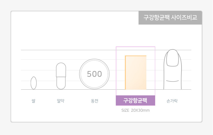The height and width of the screenshot is (135, 213).
Task: Click the knuckle crease on the finger
Action: pyautogui.click(x=172, y=81)
